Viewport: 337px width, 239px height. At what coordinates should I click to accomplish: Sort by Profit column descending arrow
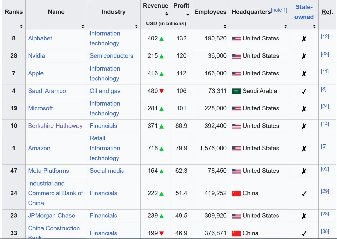(x=188, y=15)
